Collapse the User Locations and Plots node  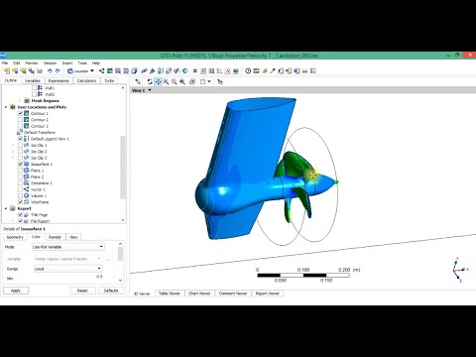6,107
